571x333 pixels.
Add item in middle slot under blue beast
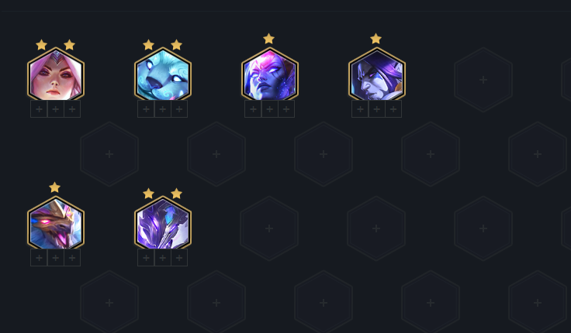click(x=163, y=109)
